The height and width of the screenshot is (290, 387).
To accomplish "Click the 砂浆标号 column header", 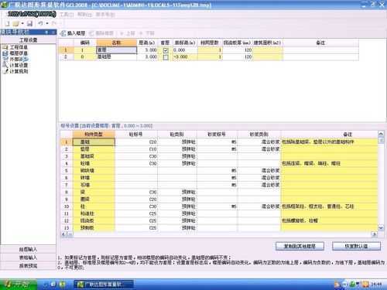I will (x=217, y=135).
